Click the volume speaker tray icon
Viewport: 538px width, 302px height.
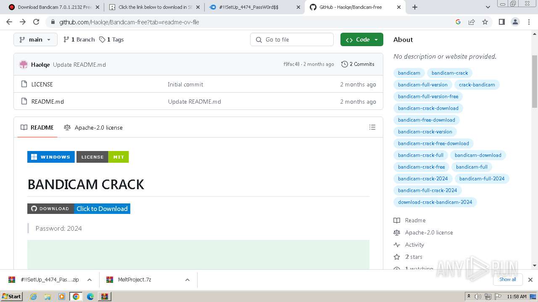point(478,297)
